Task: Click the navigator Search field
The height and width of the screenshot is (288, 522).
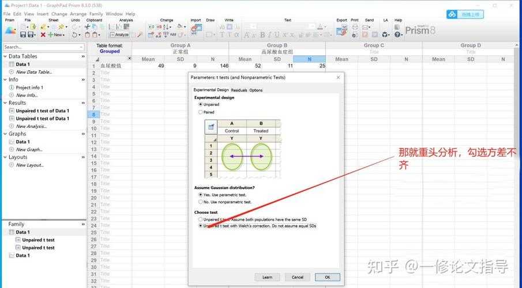Action: (40, 47)
